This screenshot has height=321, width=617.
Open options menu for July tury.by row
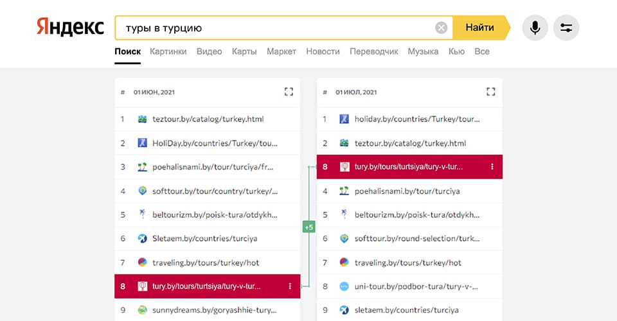(x=492, y=166)
